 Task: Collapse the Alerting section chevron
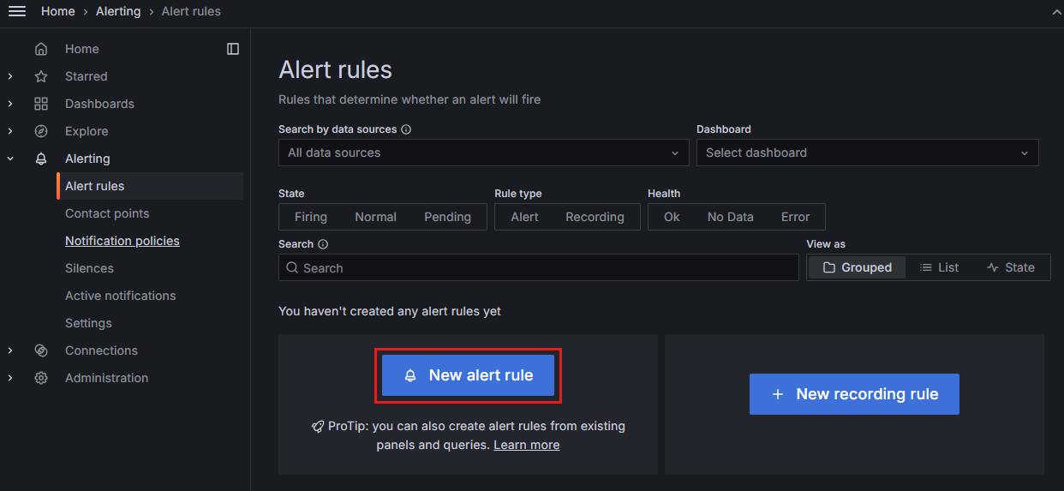tap(10, 159)
